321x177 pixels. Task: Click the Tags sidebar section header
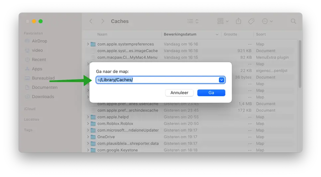28,130
